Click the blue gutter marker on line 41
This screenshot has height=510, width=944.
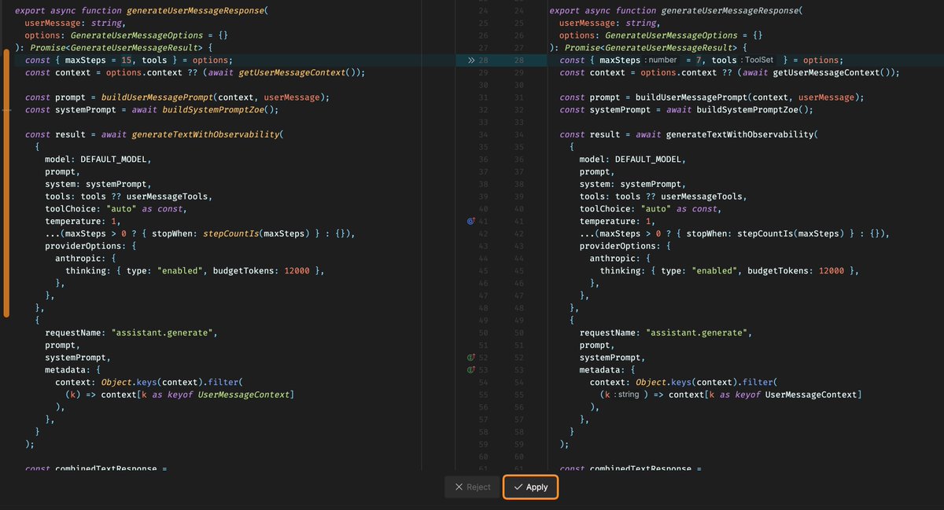point(471,222)
